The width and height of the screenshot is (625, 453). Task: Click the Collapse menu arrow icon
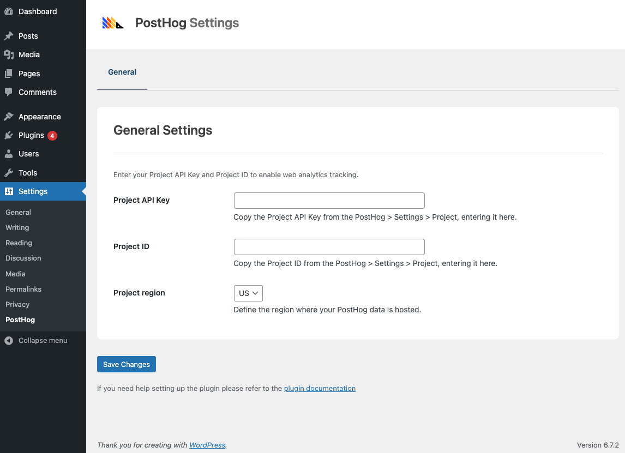[9, 341]
